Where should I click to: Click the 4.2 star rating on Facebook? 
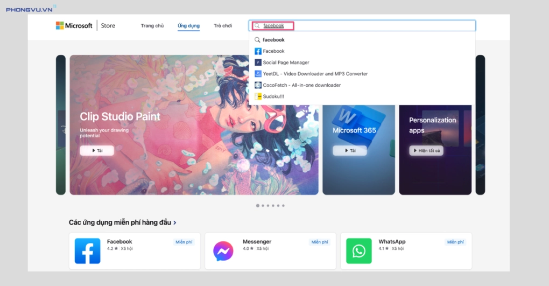(112, 248)
